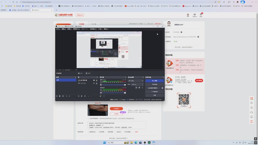This screenshot has height=145, width=258.
Task: Pop out the Controls dock panel
Action: click(x=163, y=77)
